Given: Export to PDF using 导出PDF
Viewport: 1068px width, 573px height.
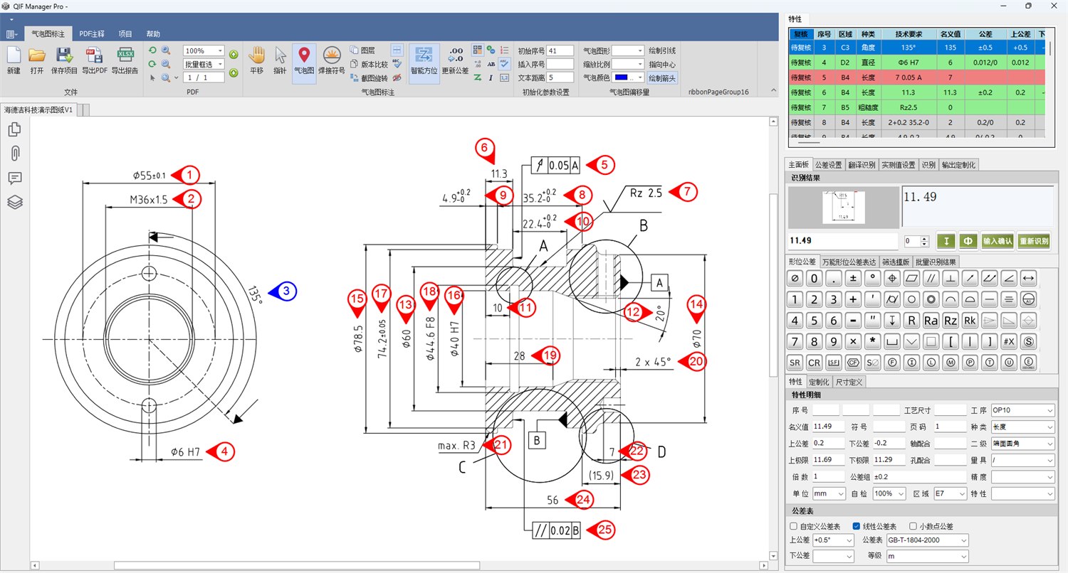Looking at the screenshot, I should pos(95,60).
